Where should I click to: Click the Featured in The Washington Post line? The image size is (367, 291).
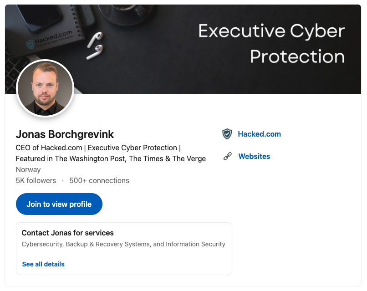click(111, 159)
